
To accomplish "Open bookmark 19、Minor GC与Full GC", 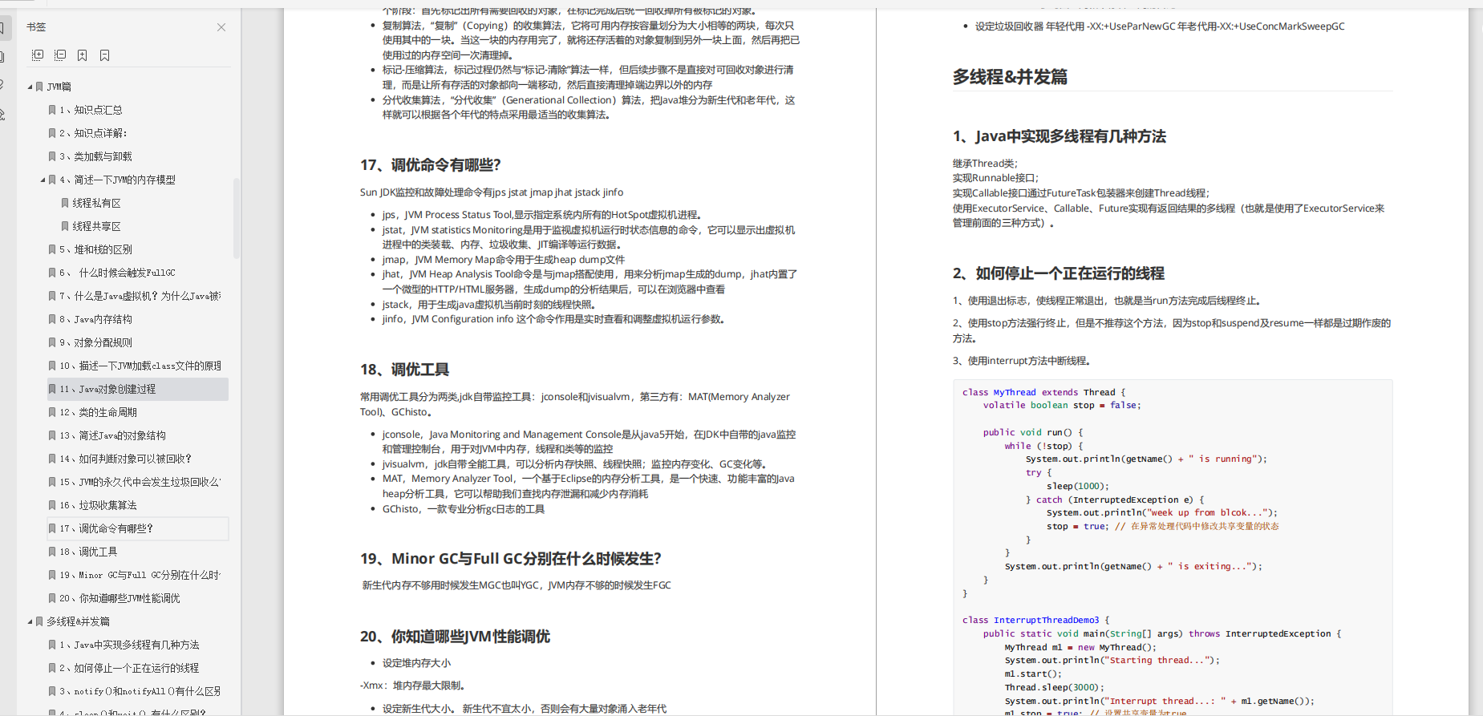I will [140, 575].
